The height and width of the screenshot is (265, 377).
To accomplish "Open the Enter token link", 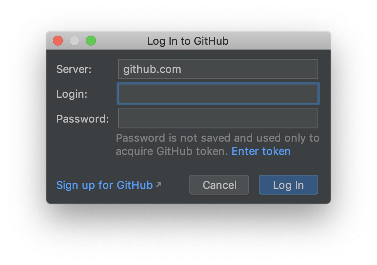I will coord(261,151).
